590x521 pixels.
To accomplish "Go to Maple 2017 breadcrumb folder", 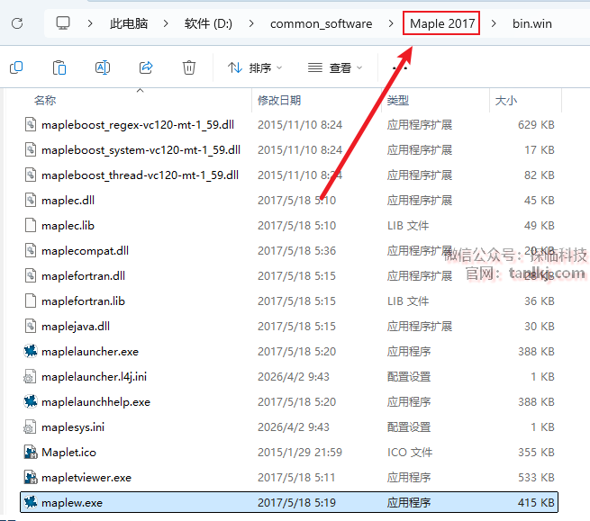I will (x=441, y=23).
